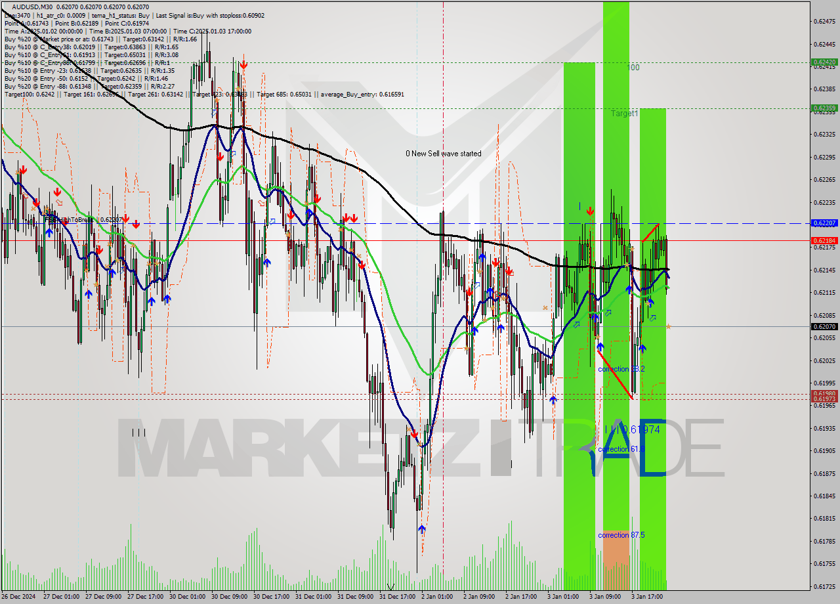Click the 0.62475 price axis label

(x=824, y=22)
